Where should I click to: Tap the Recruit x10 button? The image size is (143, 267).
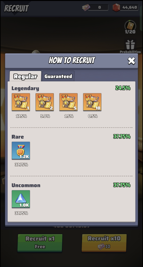pos(104,243)
